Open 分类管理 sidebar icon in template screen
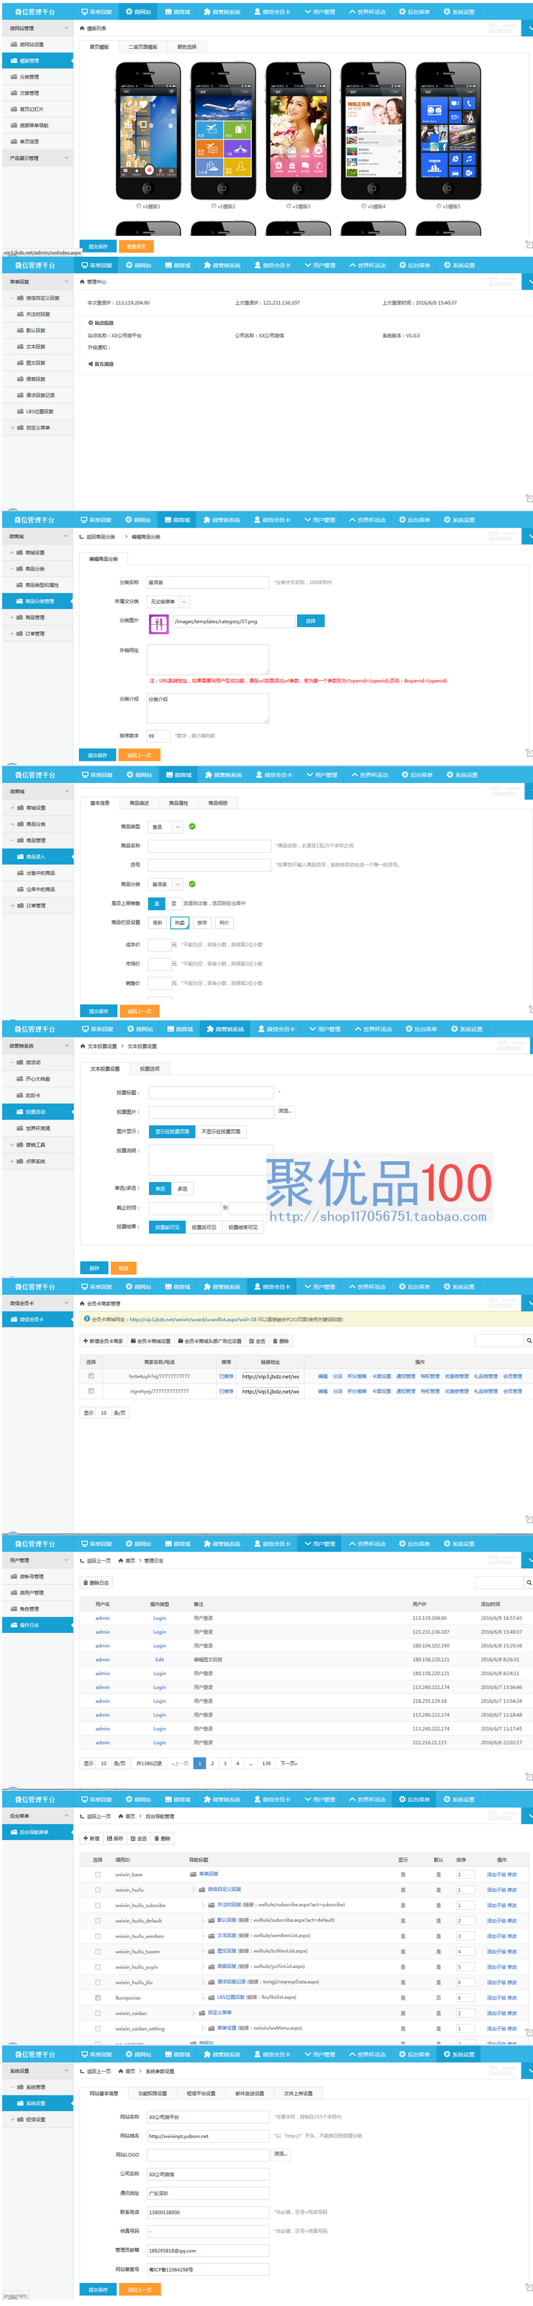Screen dimensions: 533x2306 (x=15, y=77)
